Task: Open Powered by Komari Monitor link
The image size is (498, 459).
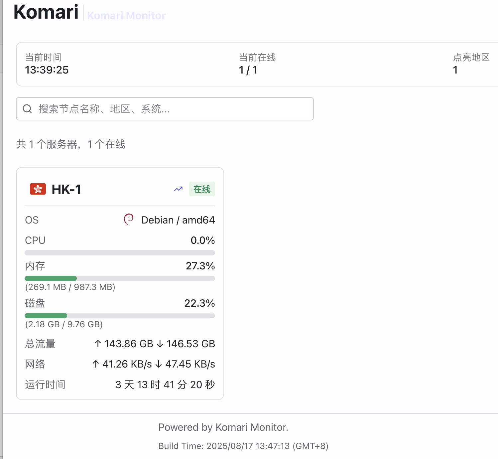Action: (223, 427)
